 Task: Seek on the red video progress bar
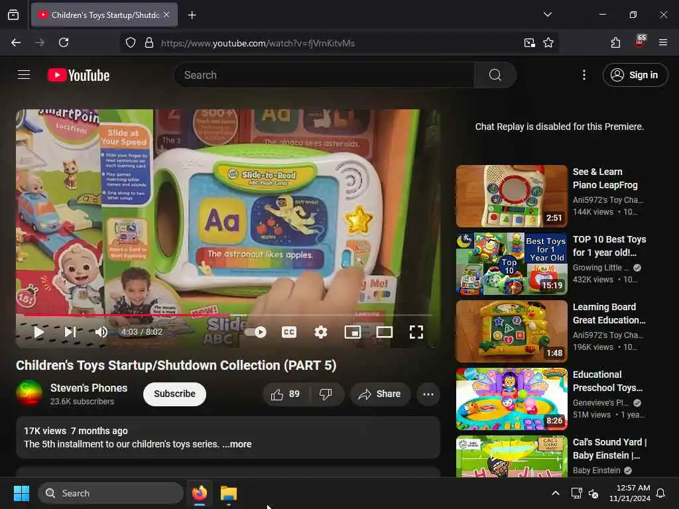[228, 315]
